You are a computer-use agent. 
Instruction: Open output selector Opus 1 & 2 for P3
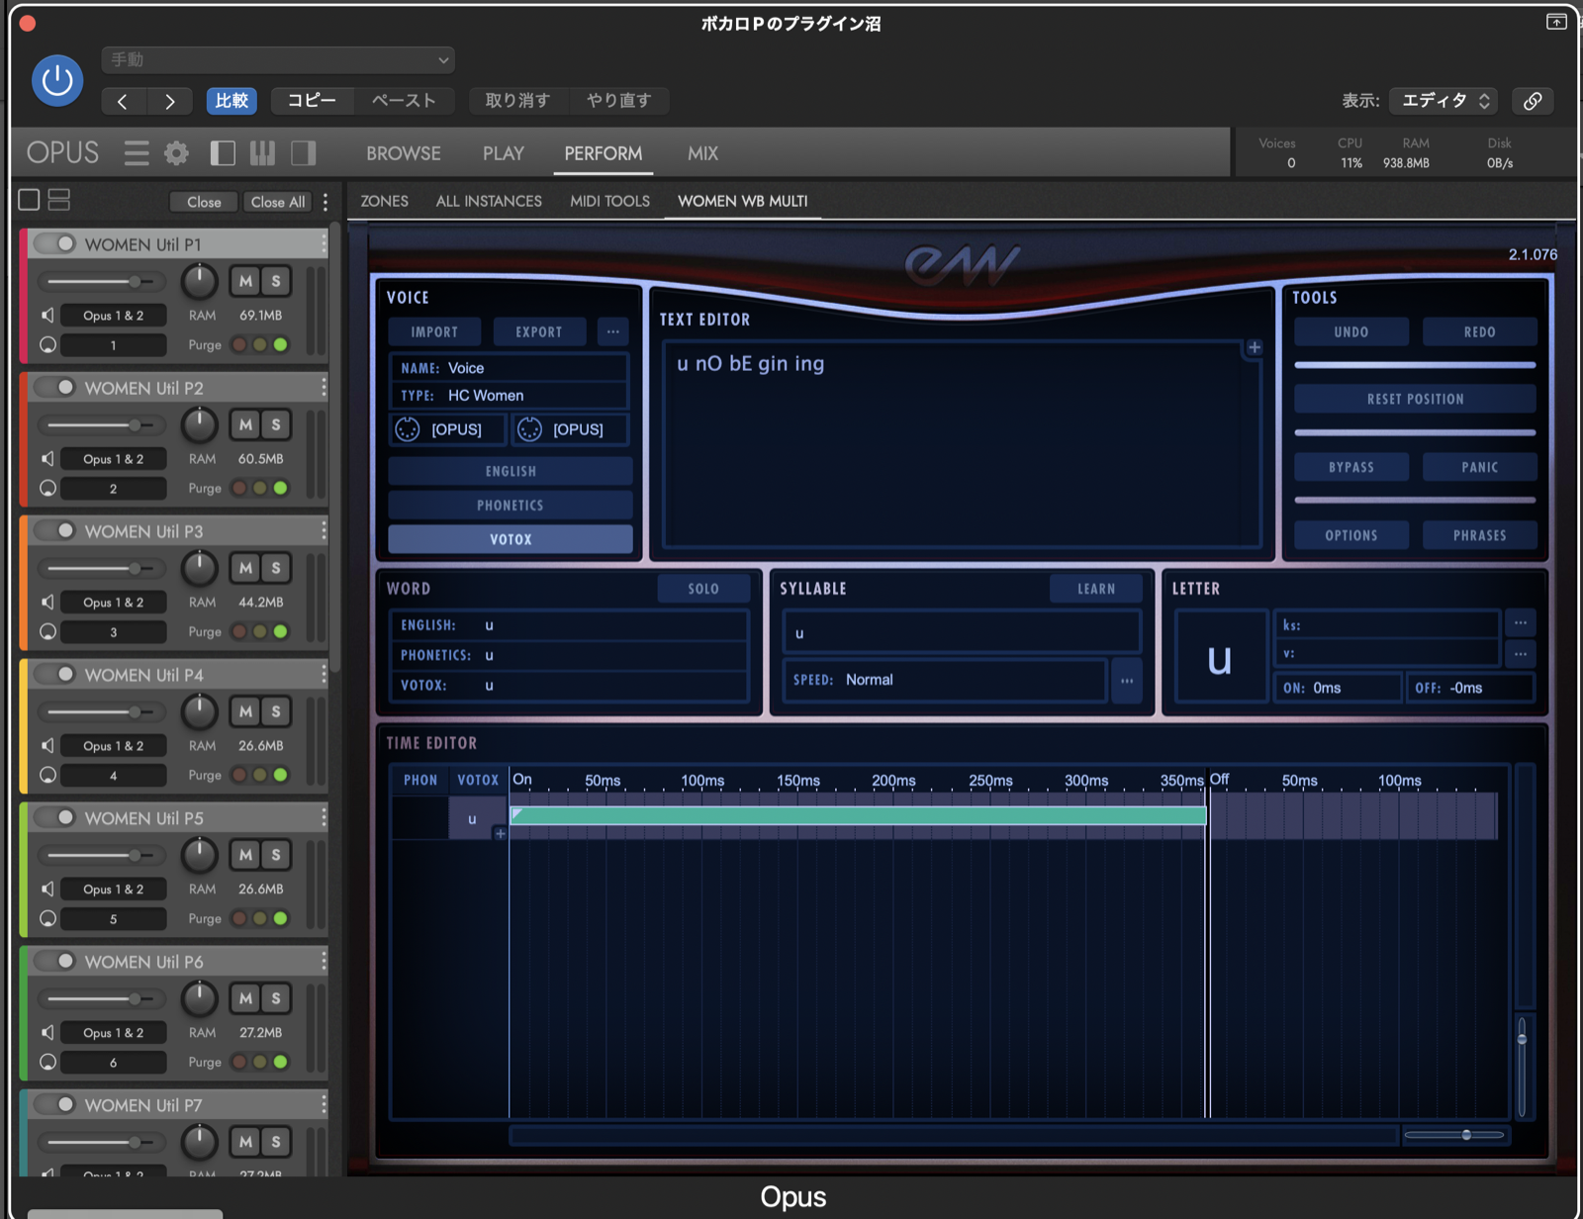click(113, 603)
